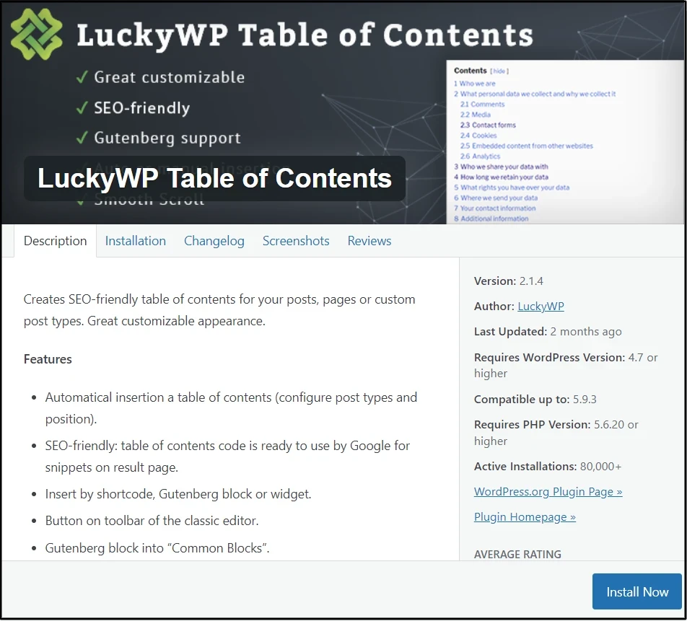
Task: Click the checkmark beside SEO-friendly
Action: (x=82, y=108)
